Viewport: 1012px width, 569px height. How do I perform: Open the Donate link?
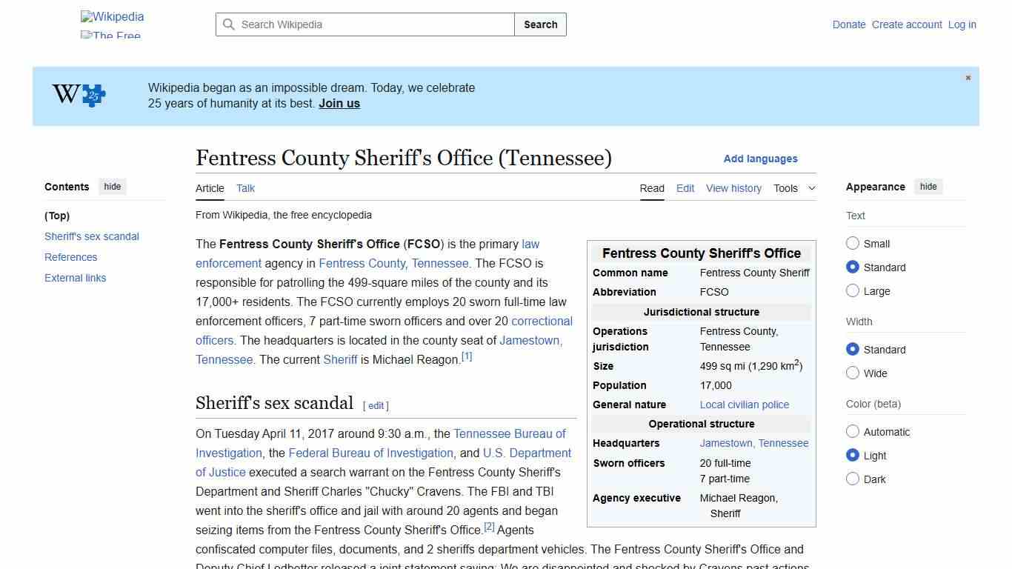point(849,24)
